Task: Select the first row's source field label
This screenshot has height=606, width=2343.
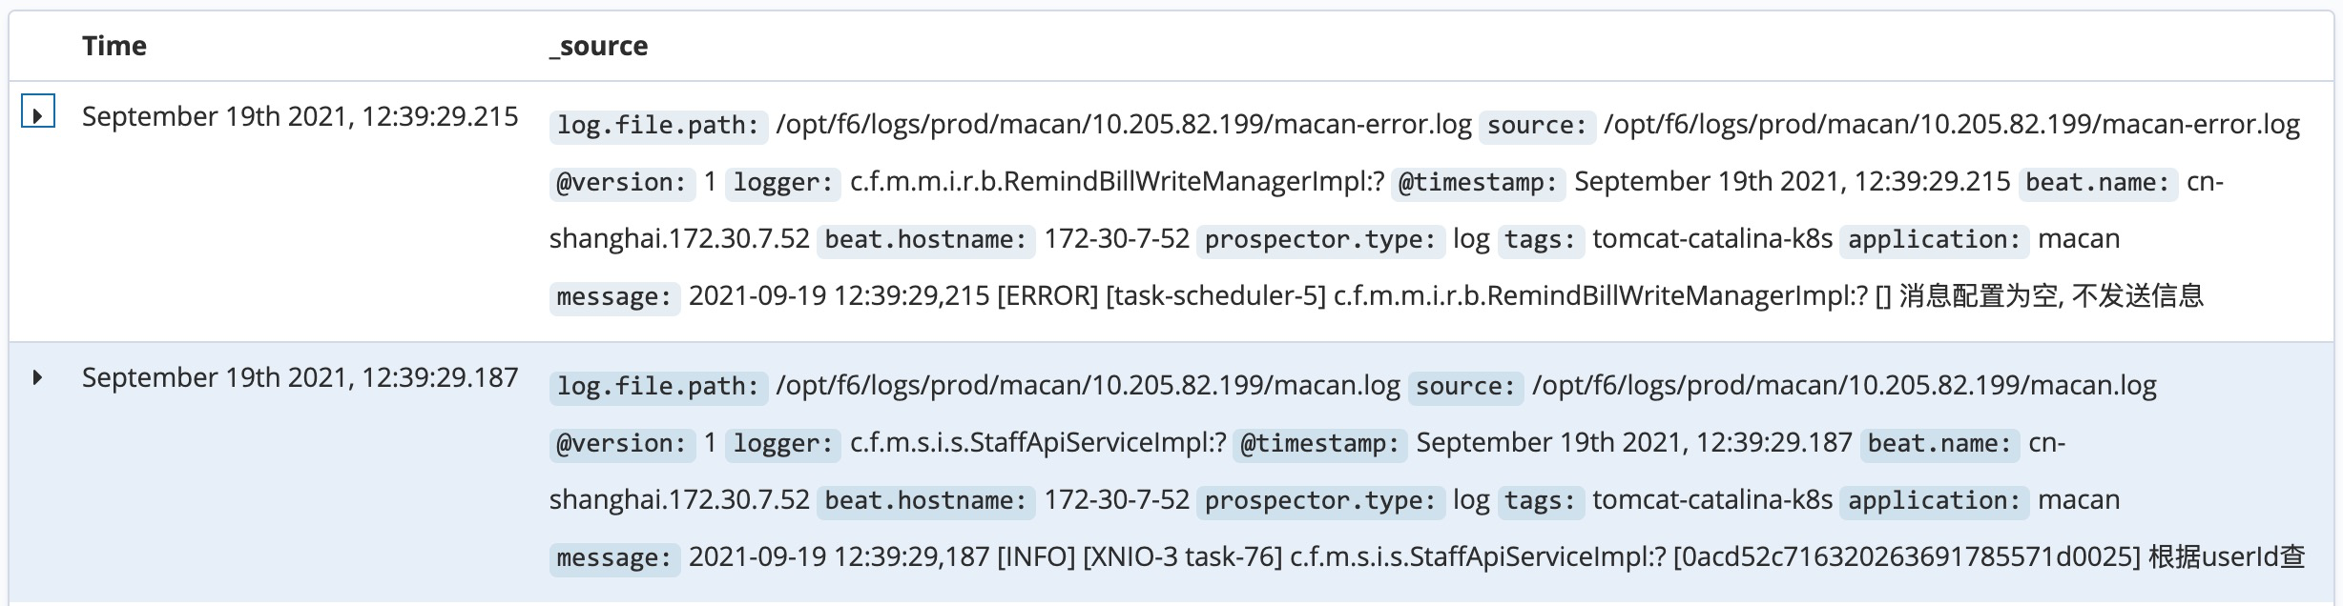Action: [x=1537, y=125]
